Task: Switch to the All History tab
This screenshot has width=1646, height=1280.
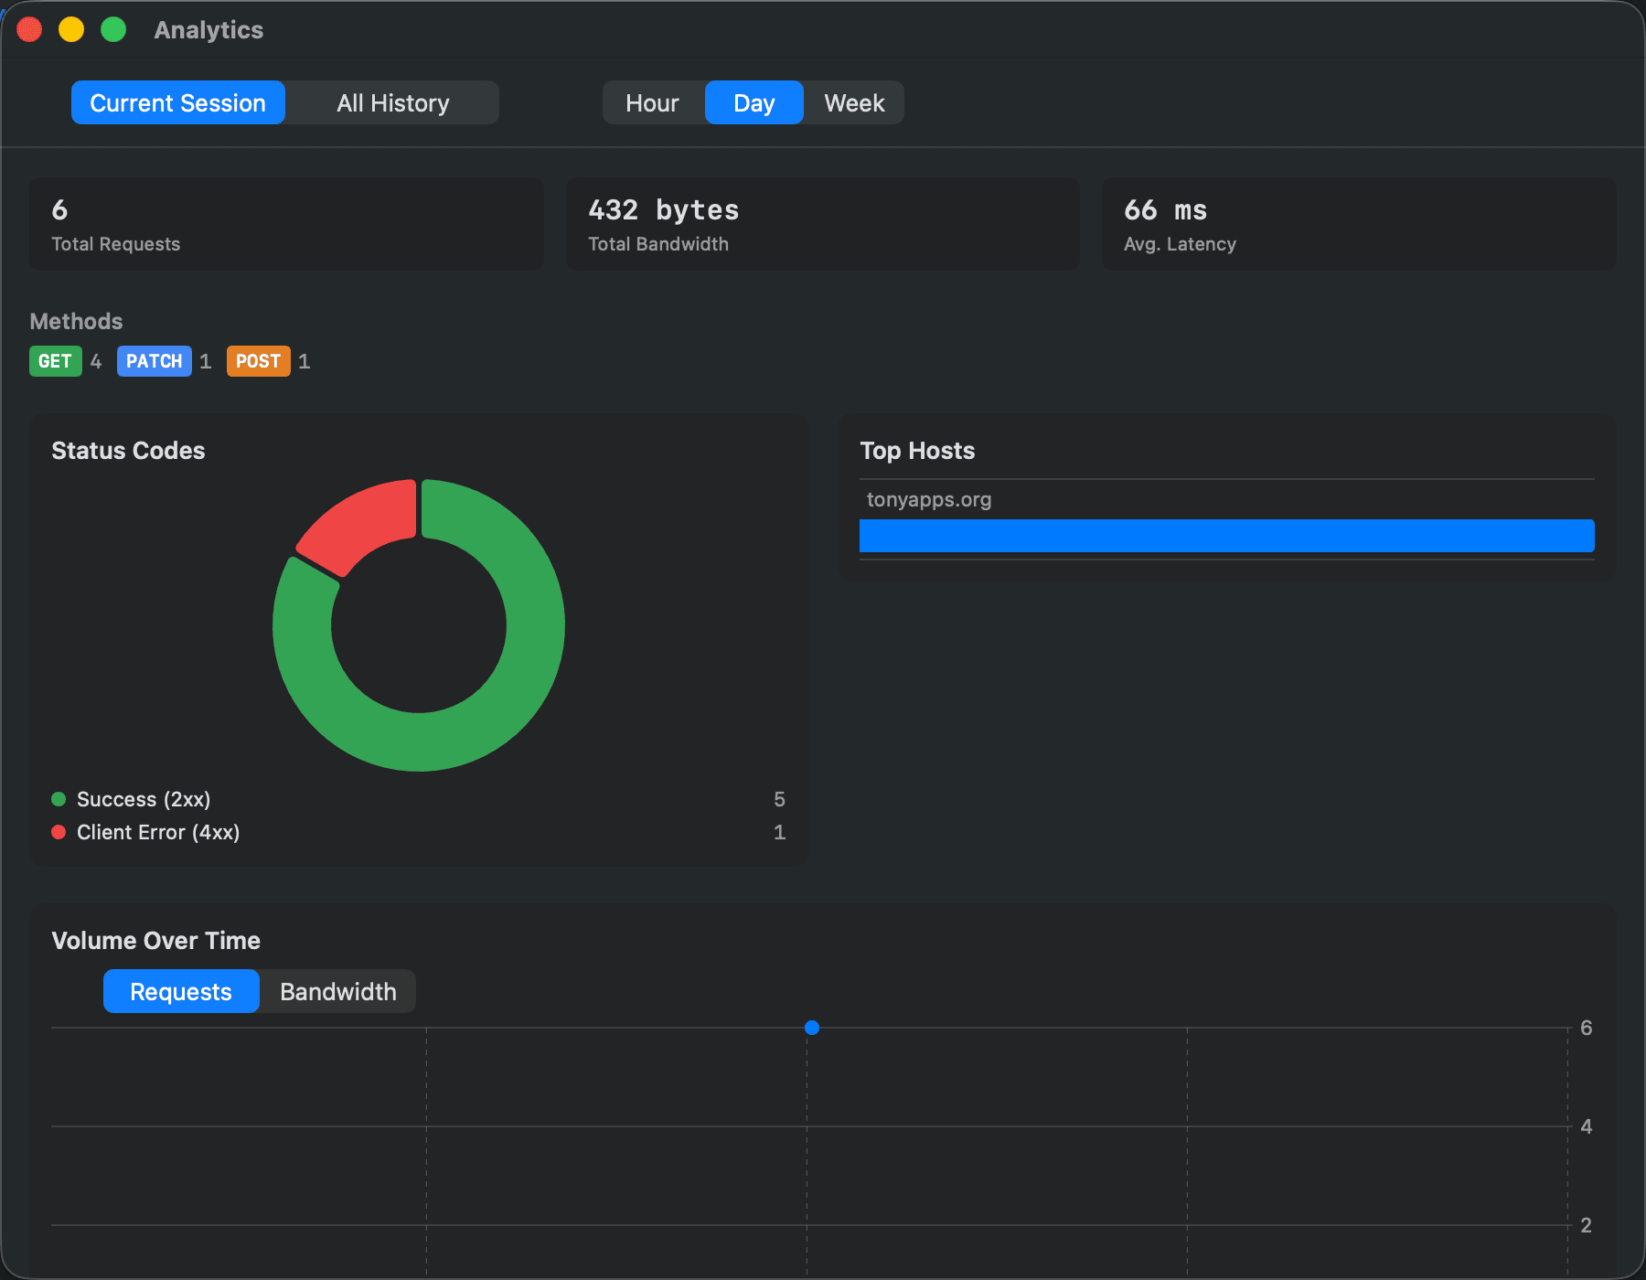Action: point(393,102)
